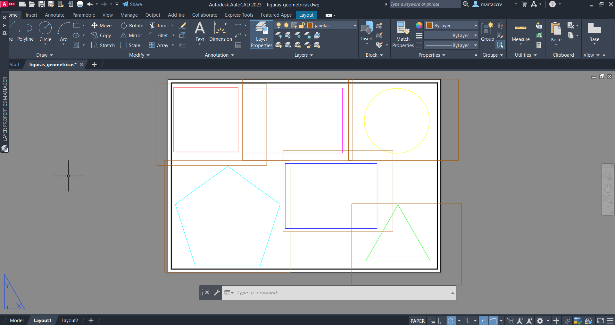615x325 pixels.
Task: Click the Mirror modify tool
Action: click(x=131, y=36)
